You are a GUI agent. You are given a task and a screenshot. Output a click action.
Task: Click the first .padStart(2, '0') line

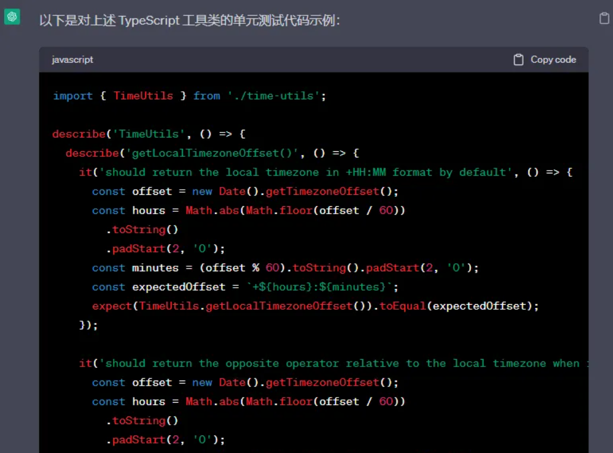pos(165,249)
